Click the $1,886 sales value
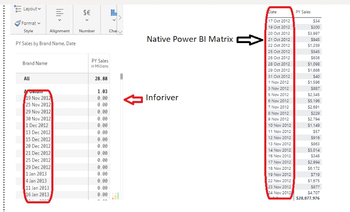 314,70
